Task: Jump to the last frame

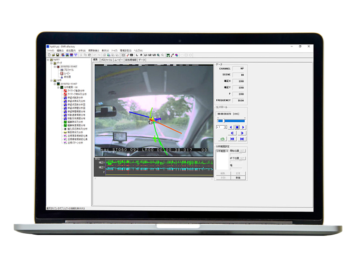Action: click(x=242, y=139)
